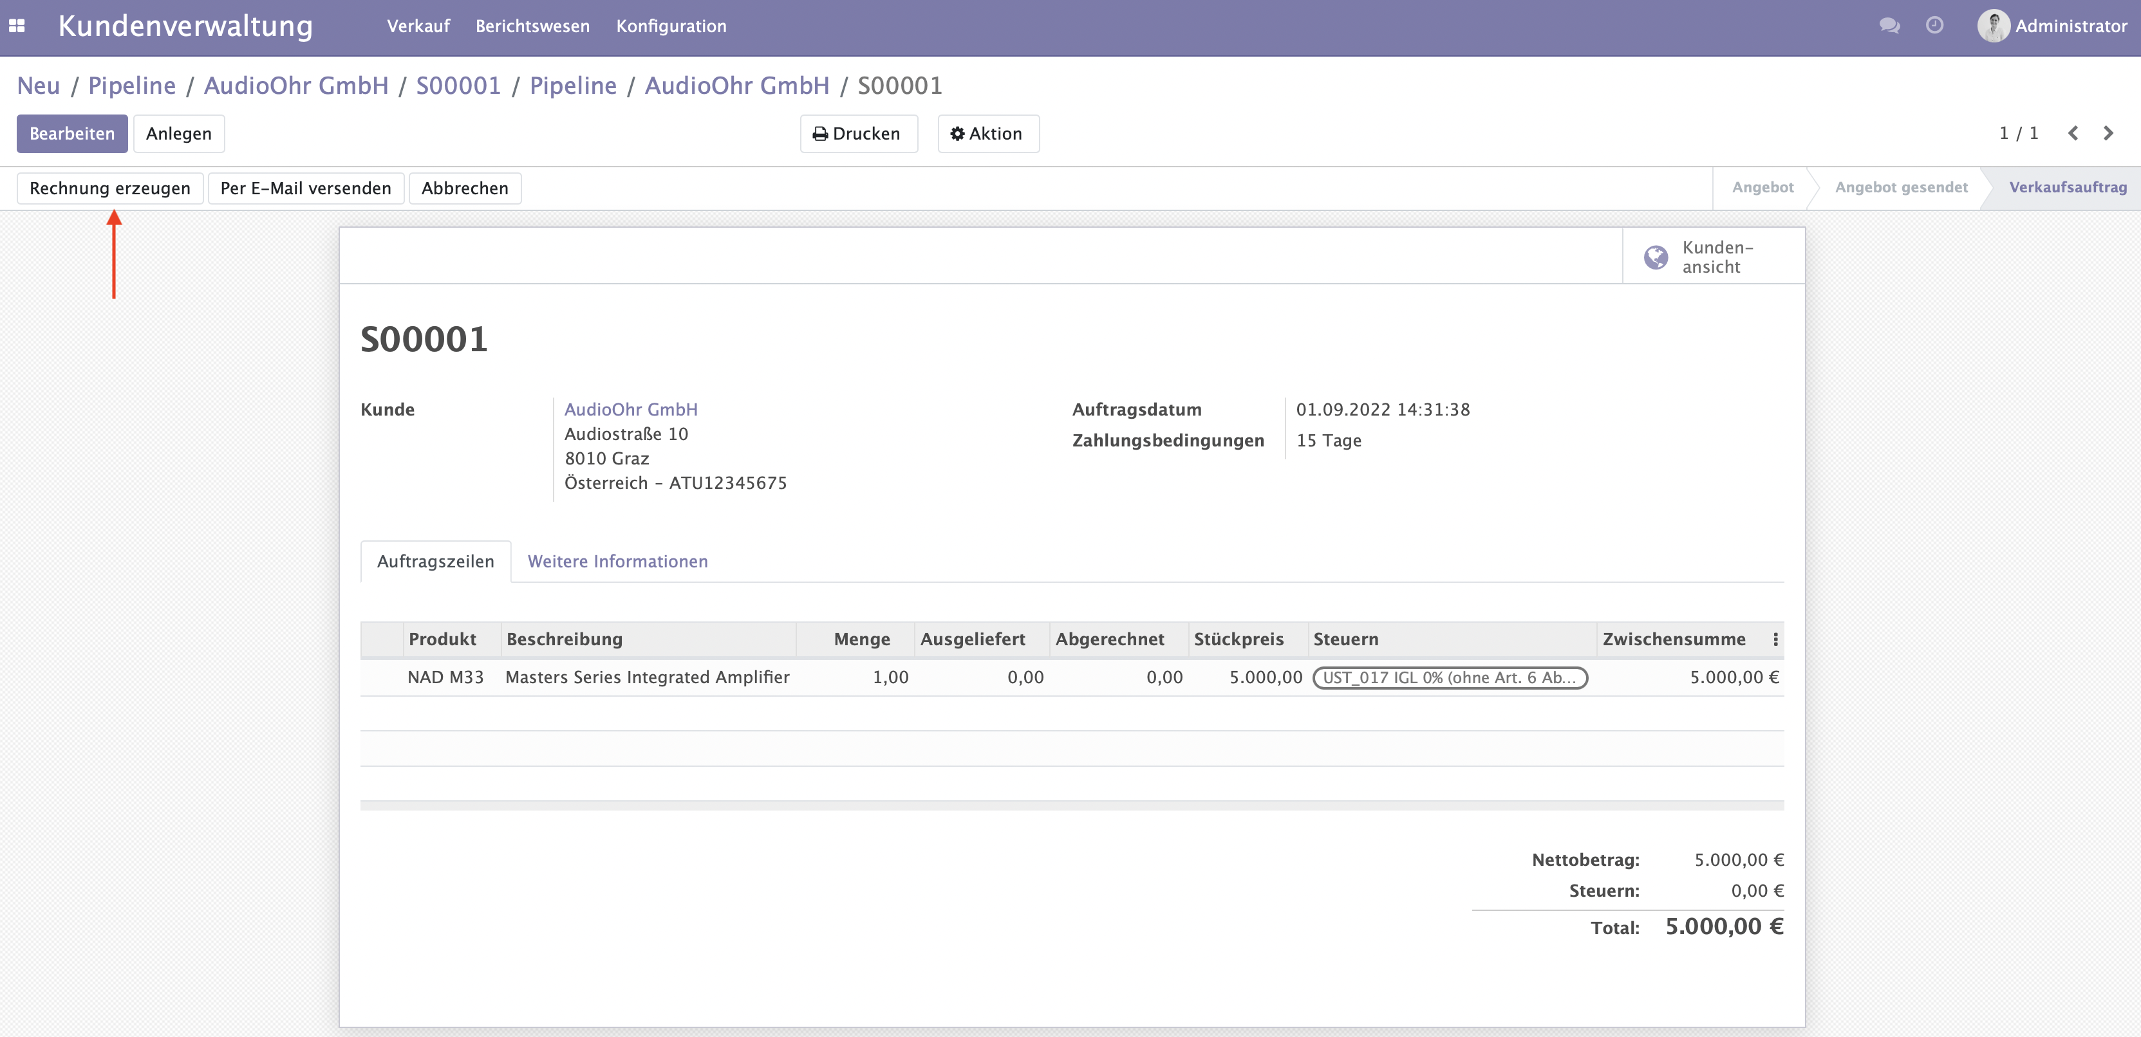The height and width of the screenshot is (1037, 2141).
Task: Go to Neu breadcrumb
Action: click(38, 86)
